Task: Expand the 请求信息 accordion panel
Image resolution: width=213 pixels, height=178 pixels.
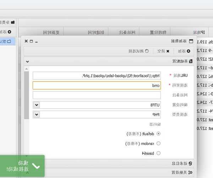Action: (106, 163)
